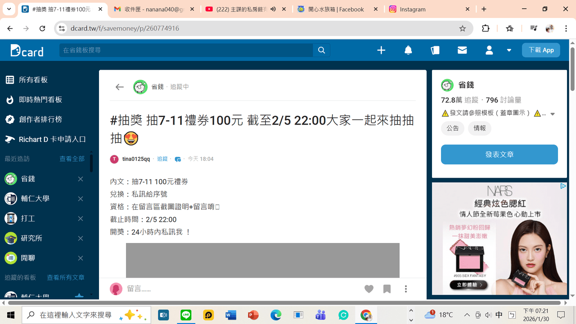Bookmark this page with the address bar star

pos(463,28)
